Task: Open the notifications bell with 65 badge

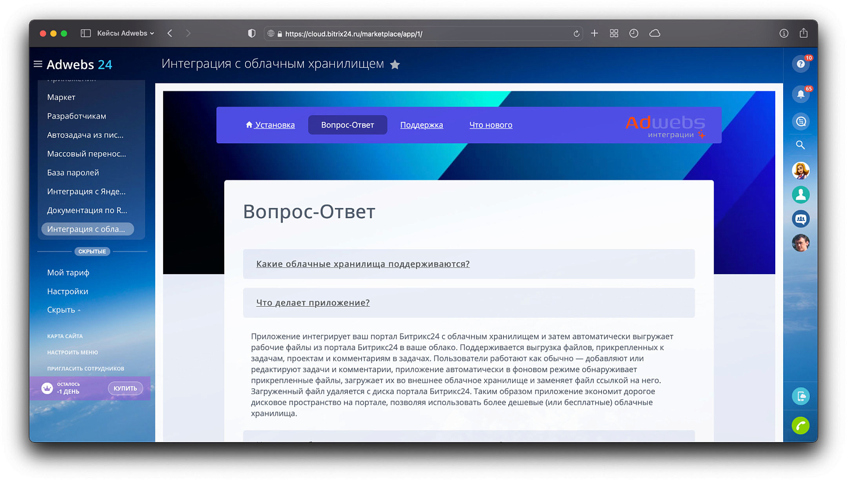Action: [801, 94]
